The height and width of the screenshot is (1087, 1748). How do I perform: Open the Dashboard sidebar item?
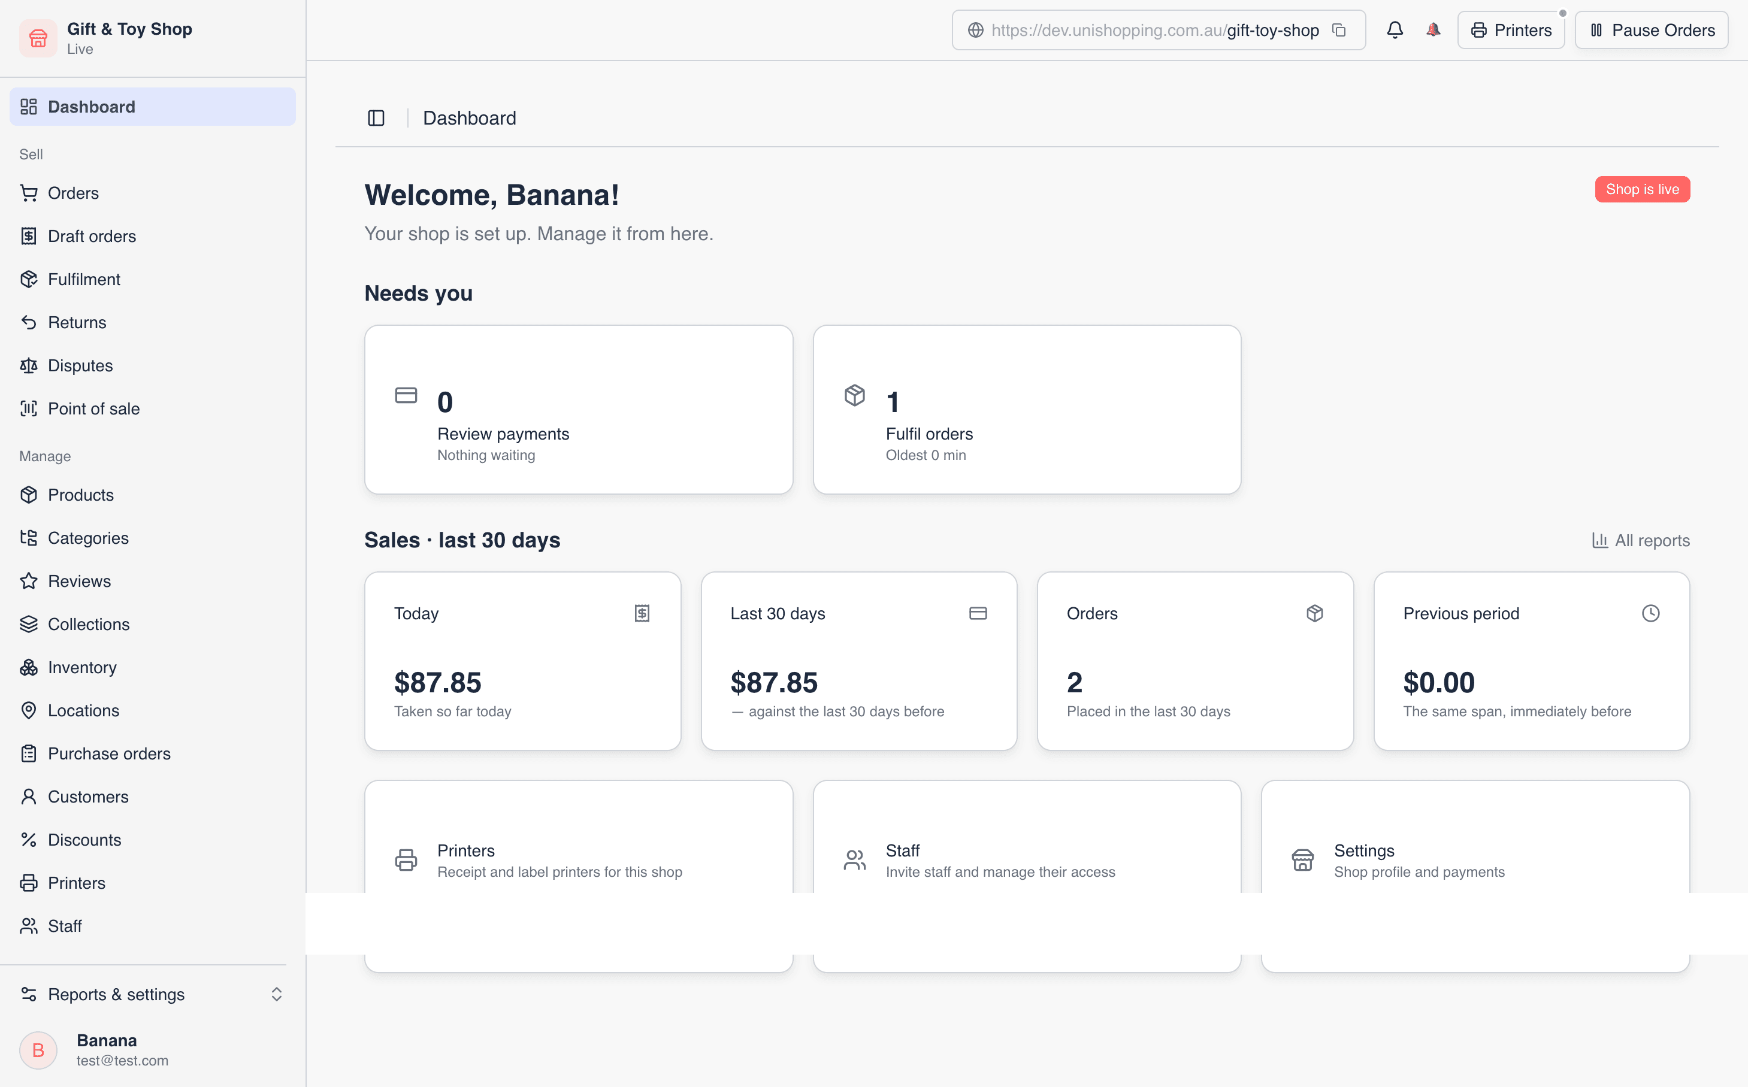(x=152, y=107)
